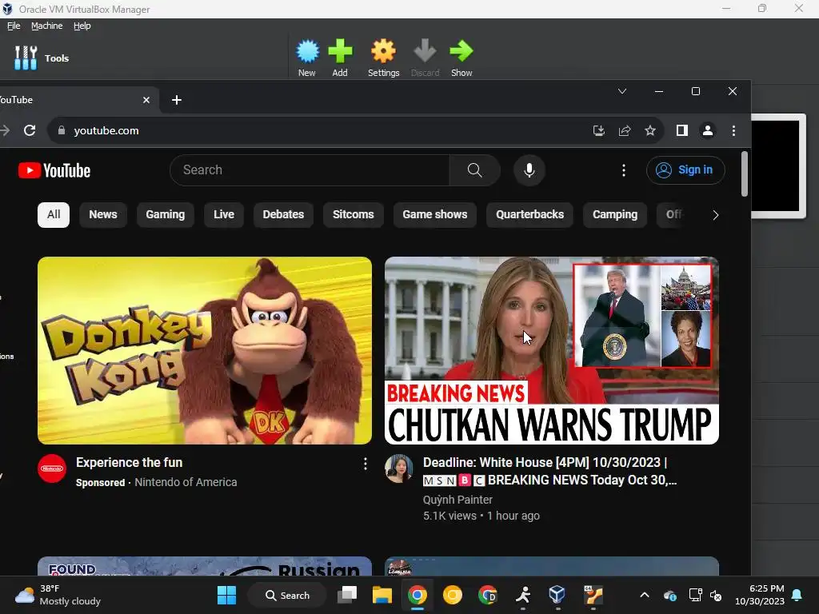Image resolution: width=819 pixels, height=614 pixels.
Task: Open the Nintendo of America advertiser link
Action: tap(186, 482)
